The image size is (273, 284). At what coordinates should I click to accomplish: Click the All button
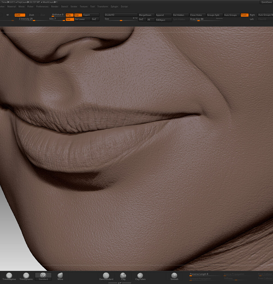click(x=151, y=20)
